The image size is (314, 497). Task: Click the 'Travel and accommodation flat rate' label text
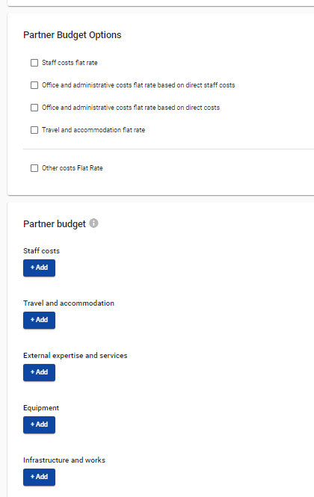click(x=93, y=130)
